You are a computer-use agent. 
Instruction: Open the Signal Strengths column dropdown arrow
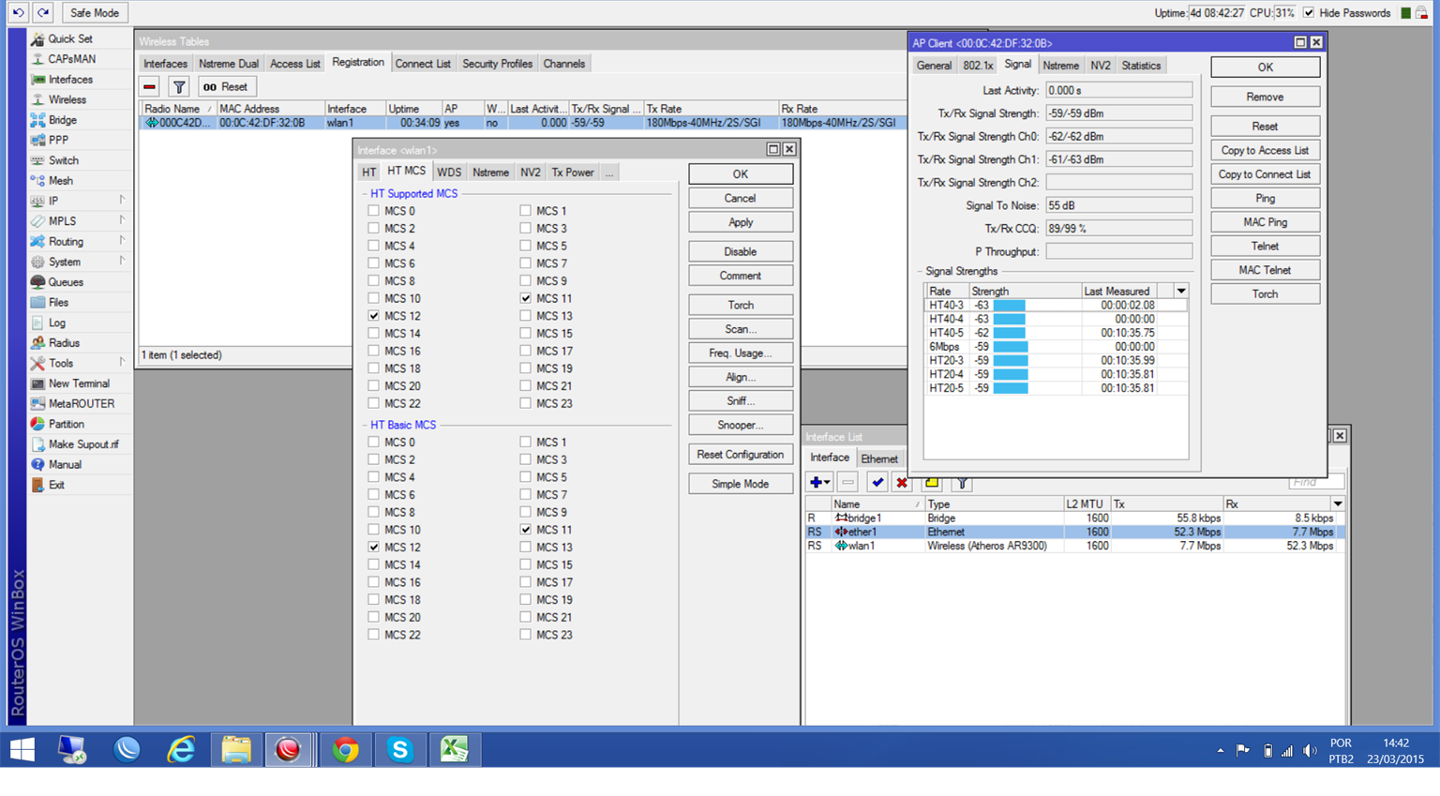click(x=1181, y=291)
